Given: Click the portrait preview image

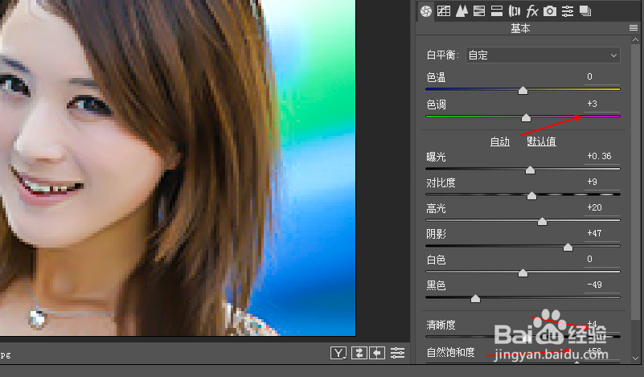Looking at the screenshot, I should (178, 167).
